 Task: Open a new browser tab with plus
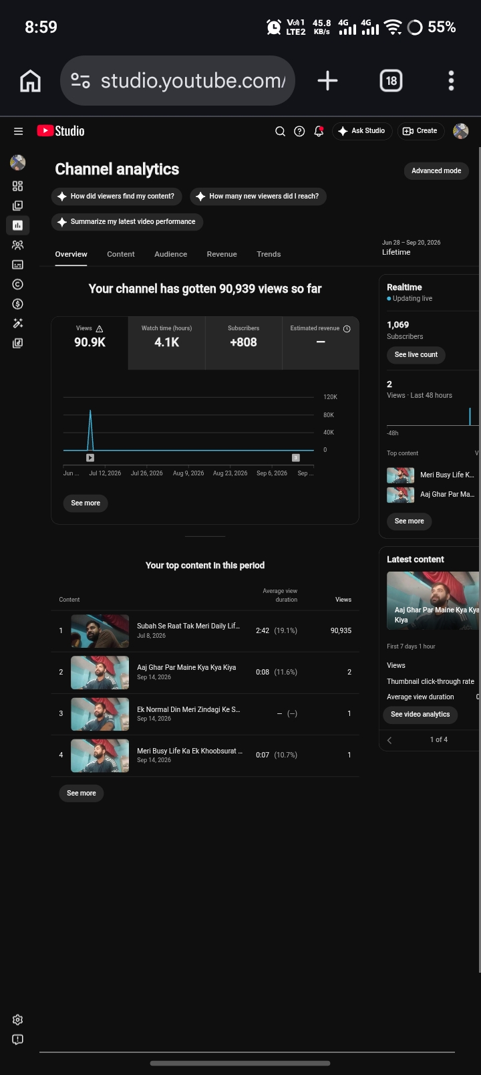point(327,81)
